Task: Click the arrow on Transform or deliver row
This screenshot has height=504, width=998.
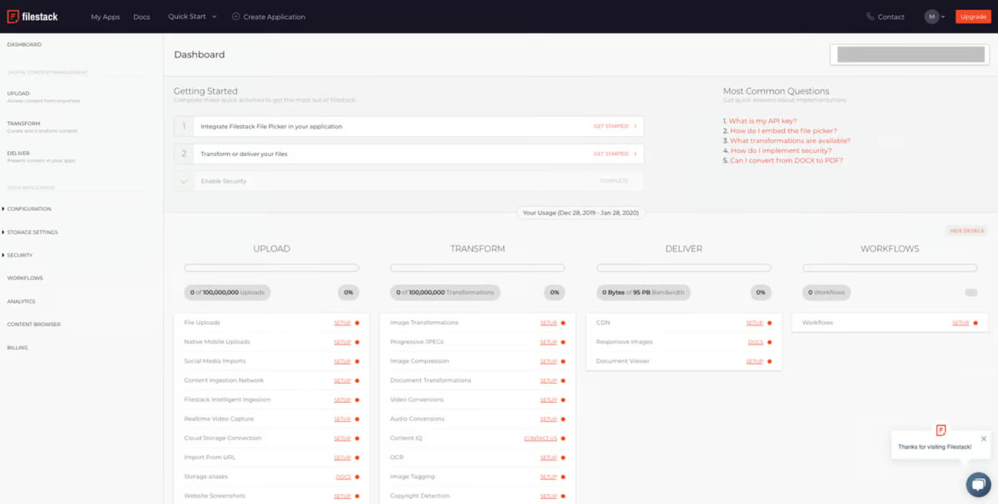Action: [635, 154]
